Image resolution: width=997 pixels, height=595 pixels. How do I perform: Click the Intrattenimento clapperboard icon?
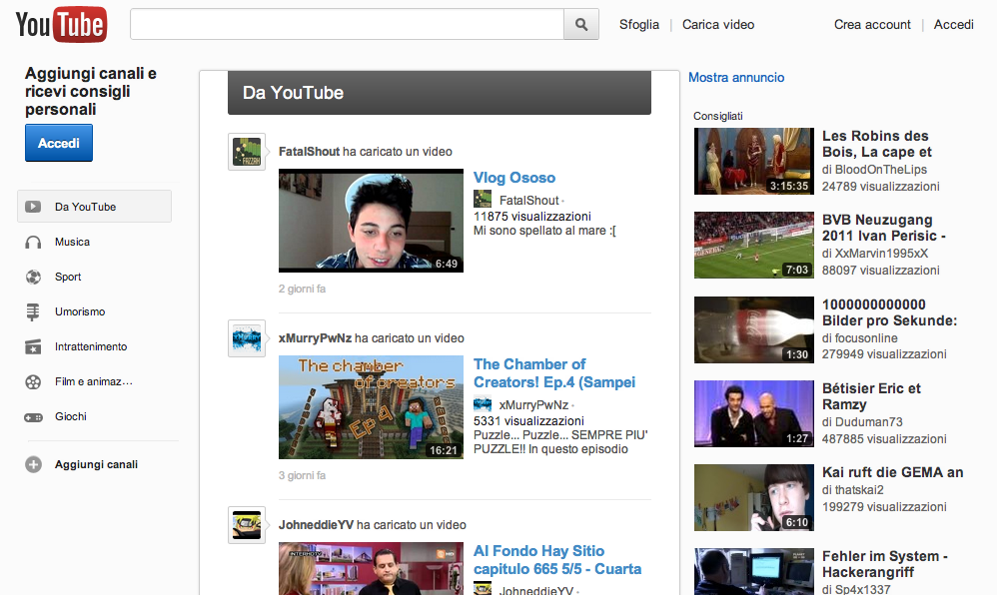tap(33, 347)
